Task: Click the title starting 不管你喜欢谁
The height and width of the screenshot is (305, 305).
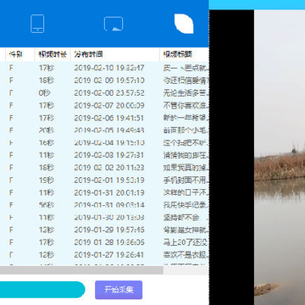Action: click(x=186, y=105)
